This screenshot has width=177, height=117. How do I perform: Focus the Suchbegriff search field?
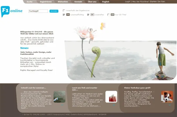[38, 11]
